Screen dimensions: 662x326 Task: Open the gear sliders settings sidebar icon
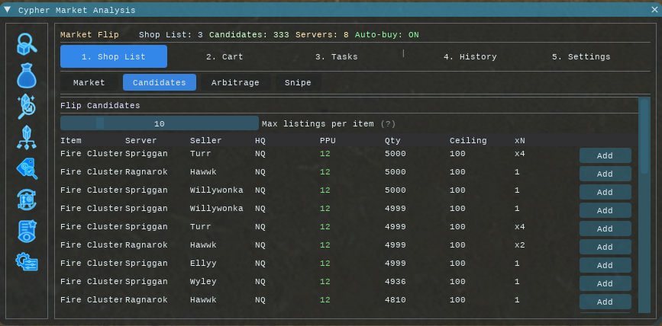[27, 261]
